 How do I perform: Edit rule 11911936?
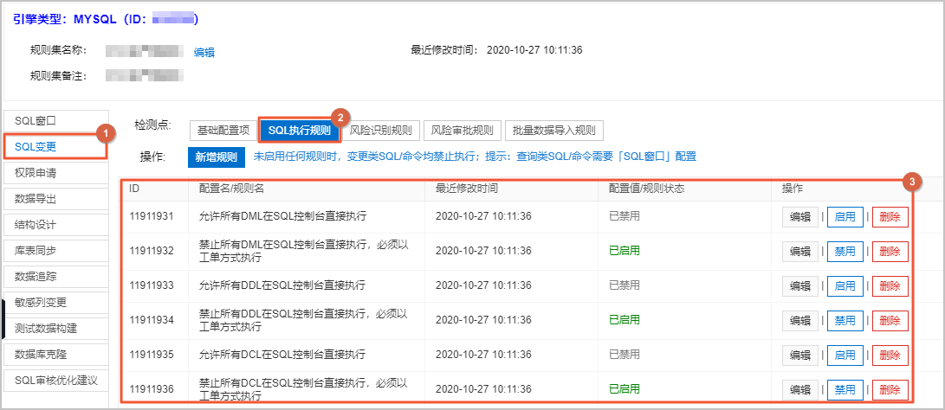[800, 389]
